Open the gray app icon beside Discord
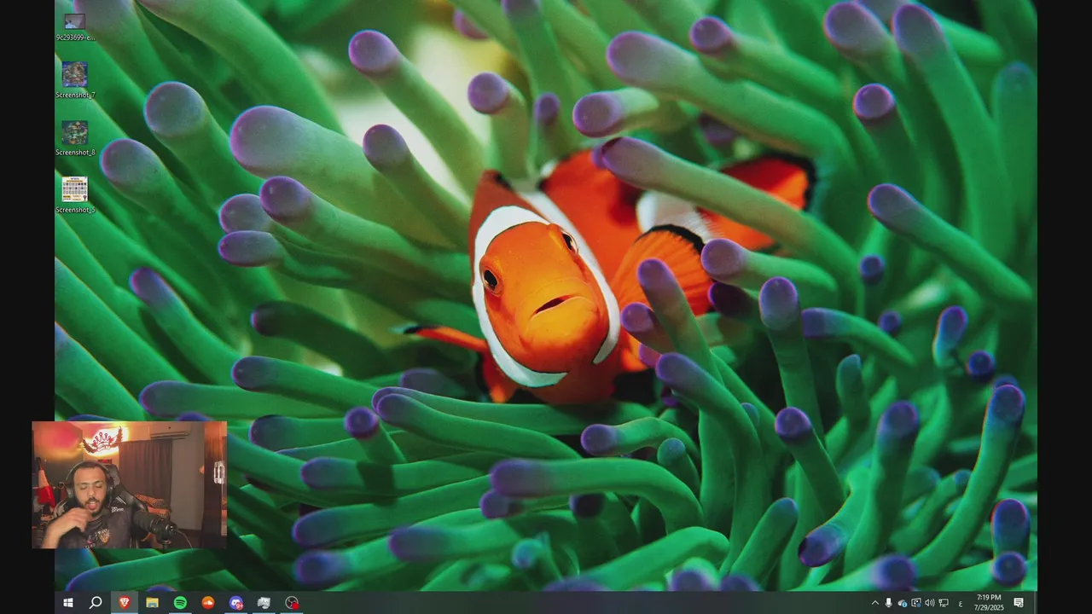1092x614 pixels. [264, 603]
